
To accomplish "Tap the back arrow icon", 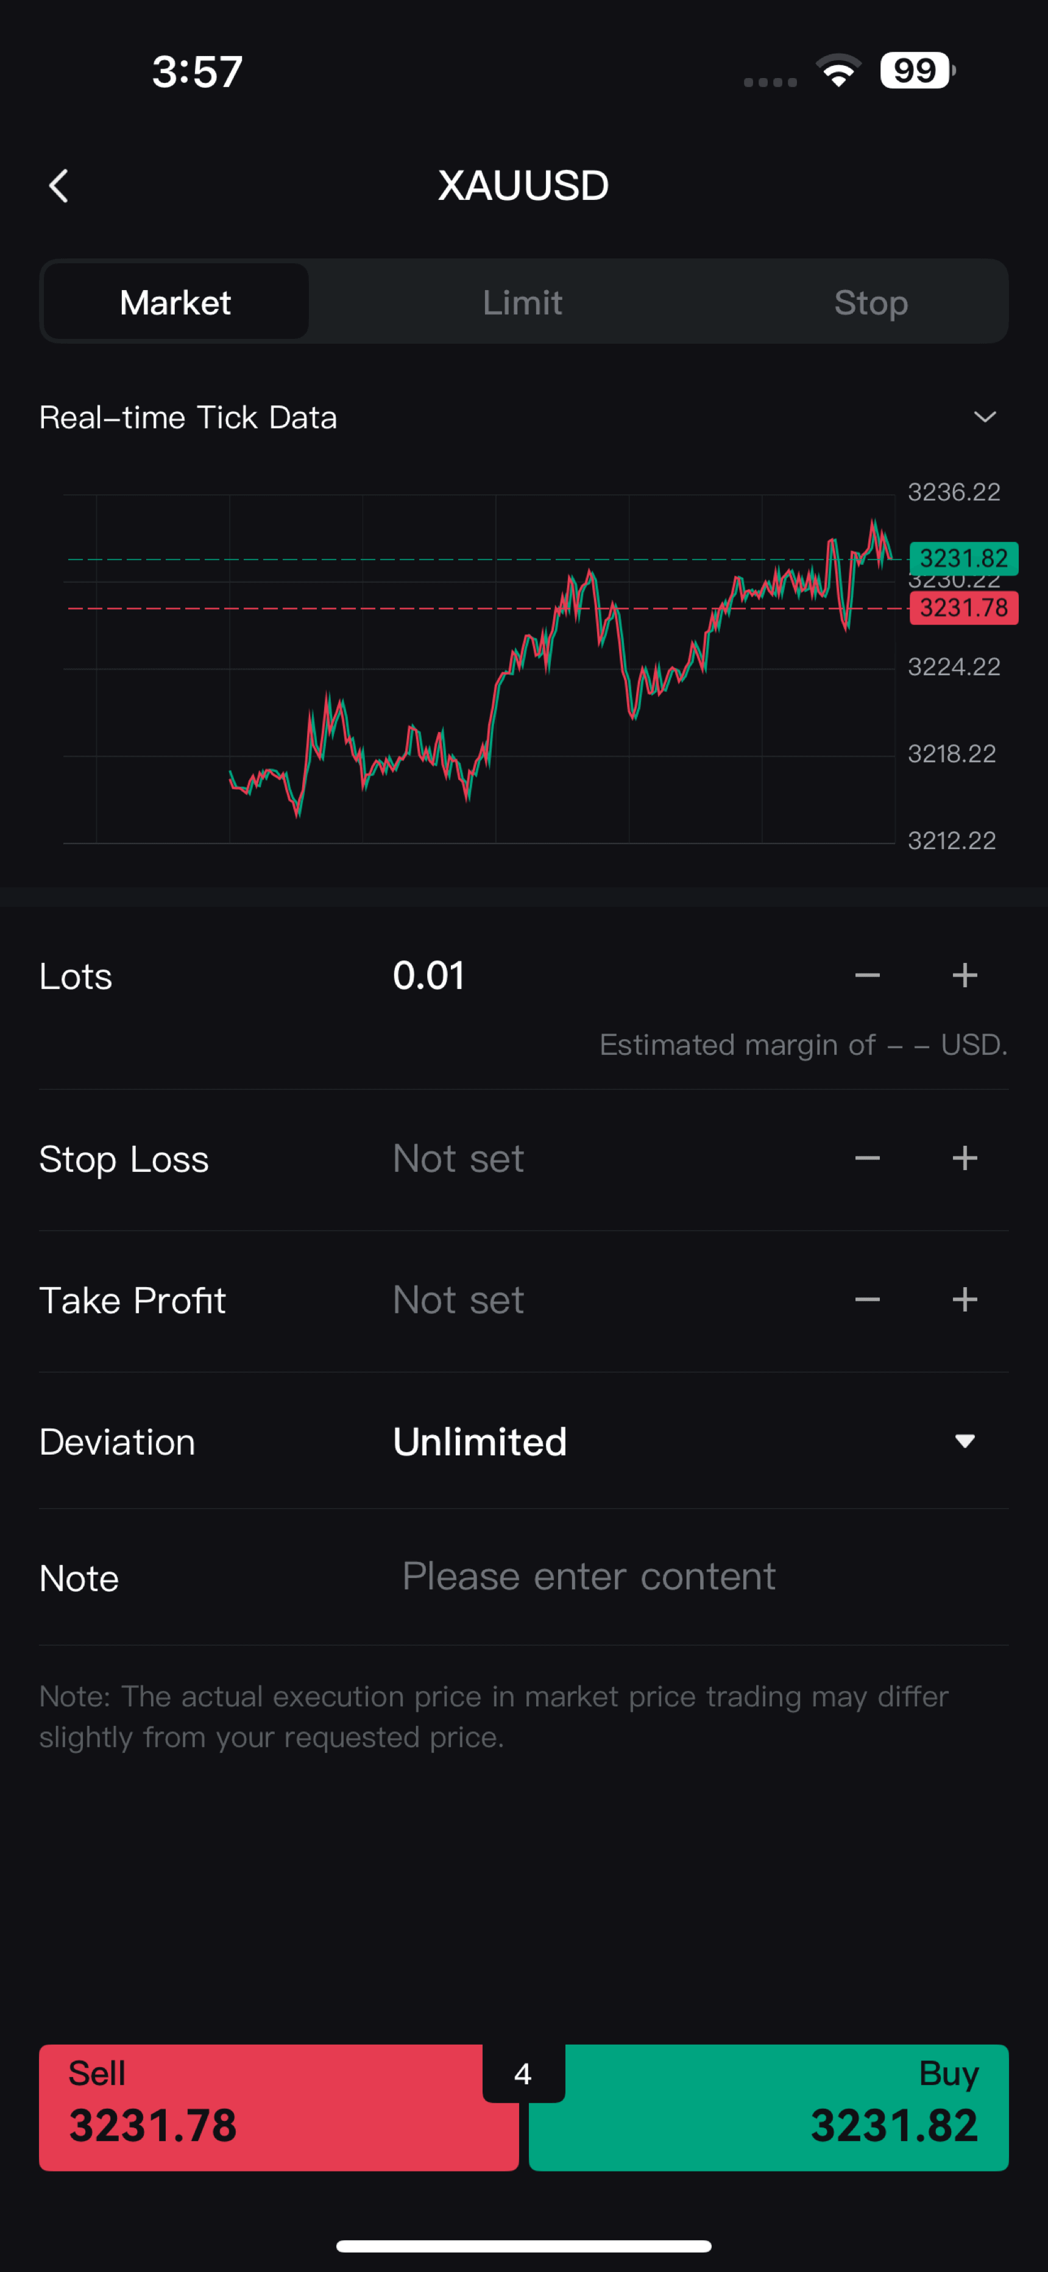I will pos(59,186).
